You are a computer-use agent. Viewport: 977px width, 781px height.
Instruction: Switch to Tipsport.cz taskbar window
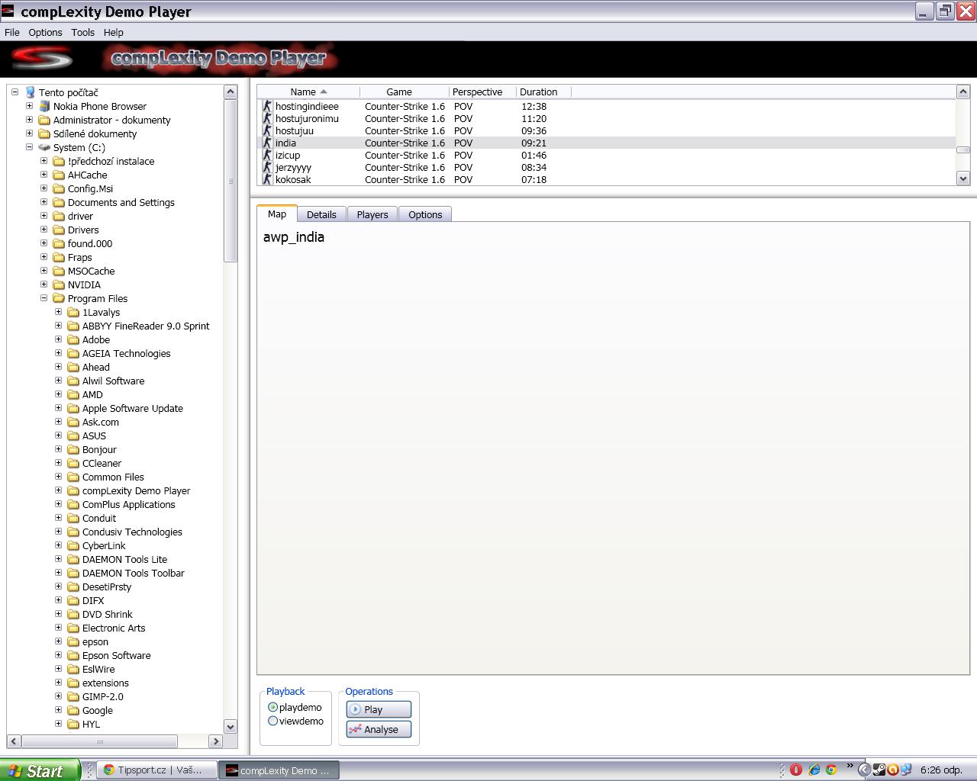pyautogui.click(x=156, y=770)
